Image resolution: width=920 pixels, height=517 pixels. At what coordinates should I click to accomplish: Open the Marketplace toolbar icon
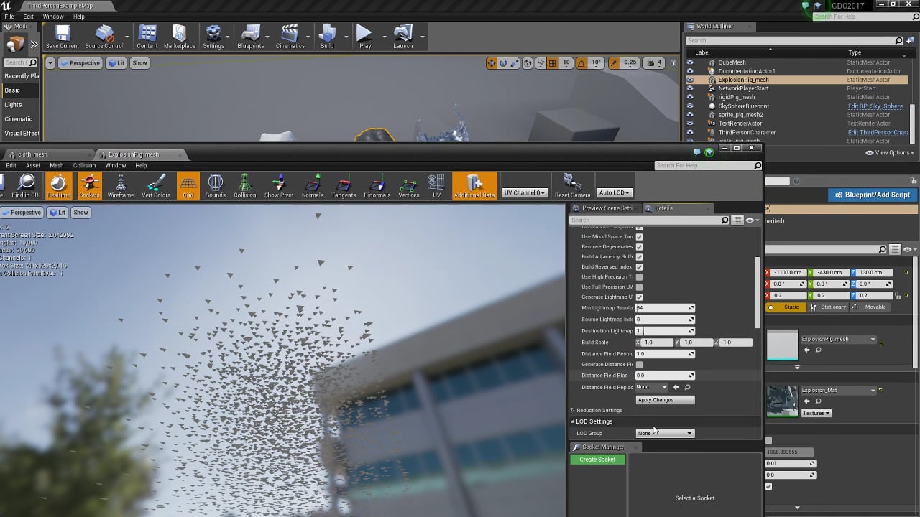[x=180, y=37]
